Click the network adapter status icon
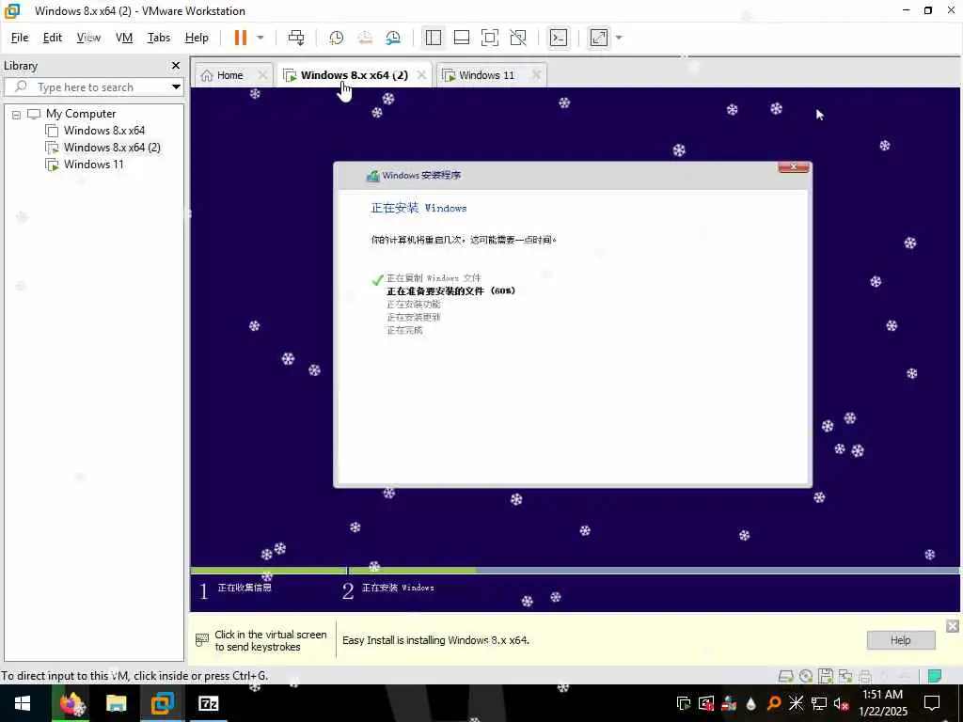The height and width of the screenshot is (722, 963). pyautogui.click(x=845, y=677)
